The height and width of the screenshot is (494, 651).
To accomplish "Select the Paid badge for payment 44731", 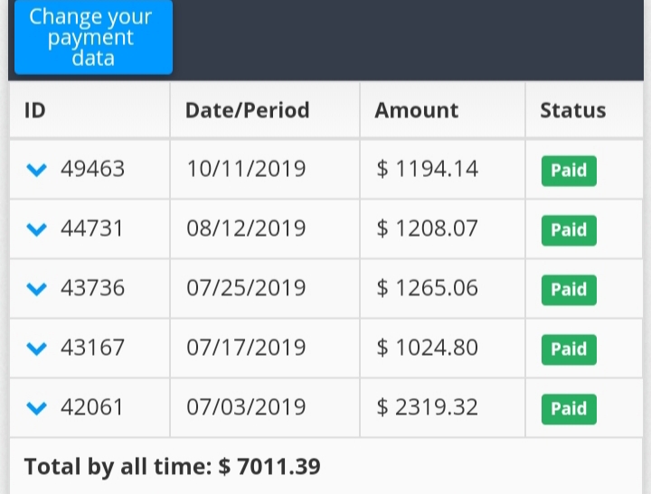I will pyautogui.click(x=569, y=230).
